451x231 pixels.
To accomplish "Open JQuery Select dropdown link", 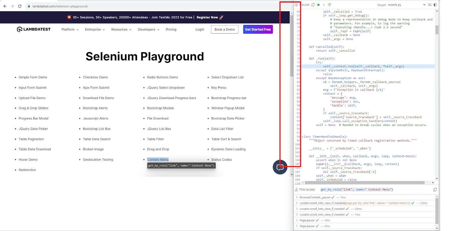I will [166, 88].
